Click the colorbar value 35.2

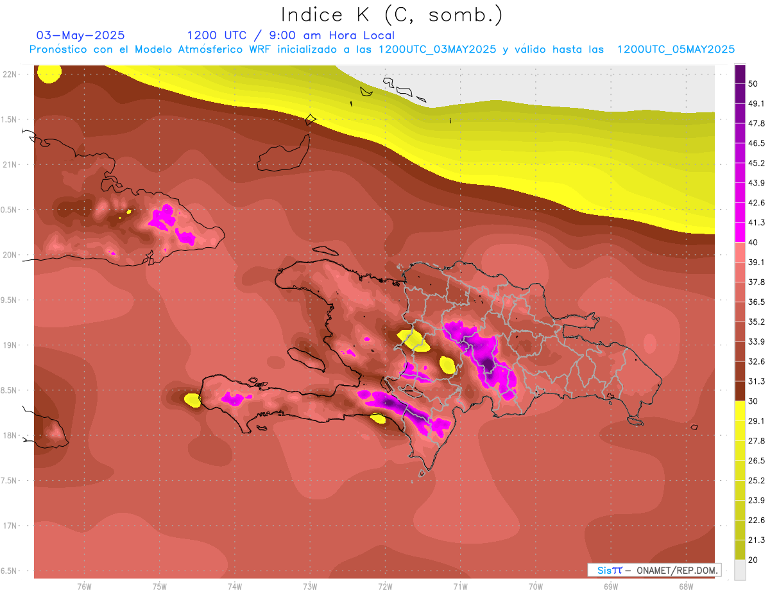(x=756, y=322)
